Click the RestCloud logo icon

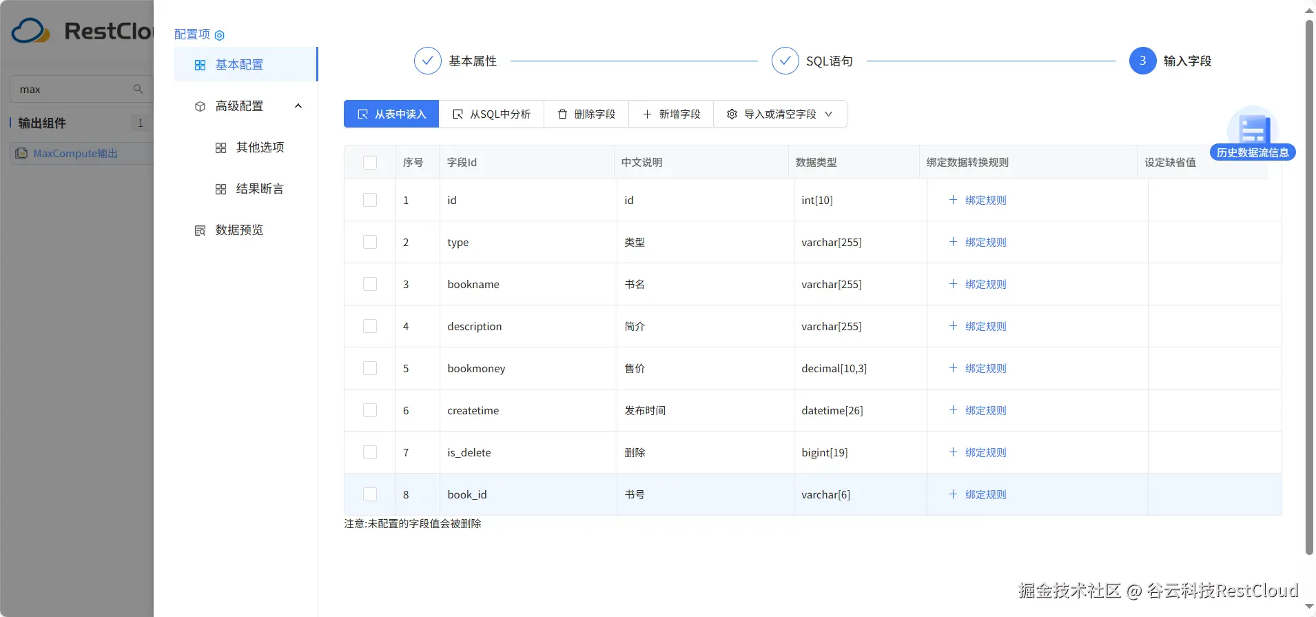click(x=31, y=31)
